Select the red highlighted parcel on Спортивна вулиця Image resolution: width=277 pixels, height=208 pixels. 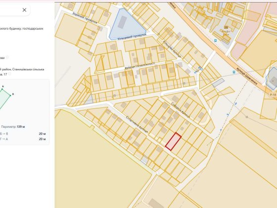[x=173, y=142]
